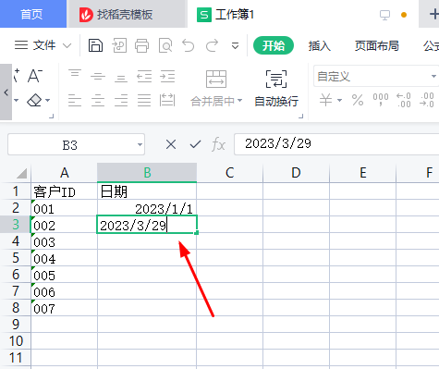Click cell containing 2023/1/1

click(147, 208)
